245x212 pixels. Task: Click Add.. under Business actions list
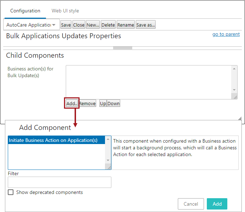tap(72, 103)
